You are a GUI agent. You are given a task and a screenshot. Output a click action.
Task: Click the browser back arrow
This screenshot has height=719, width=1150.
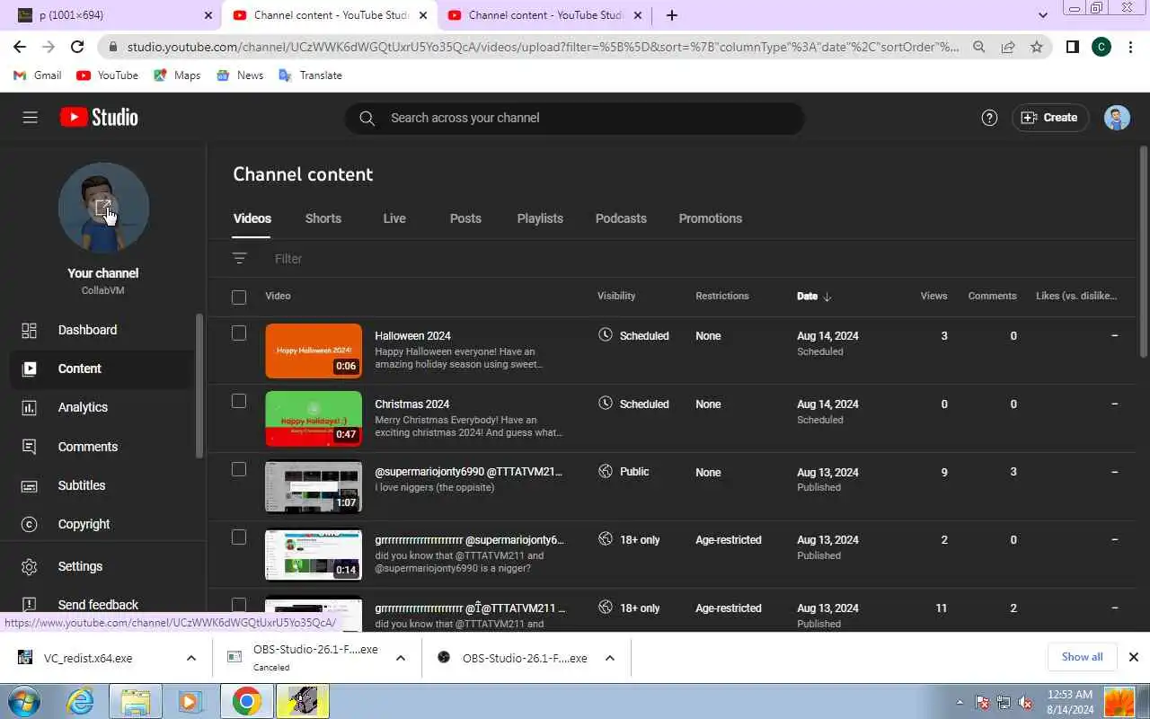20,47
